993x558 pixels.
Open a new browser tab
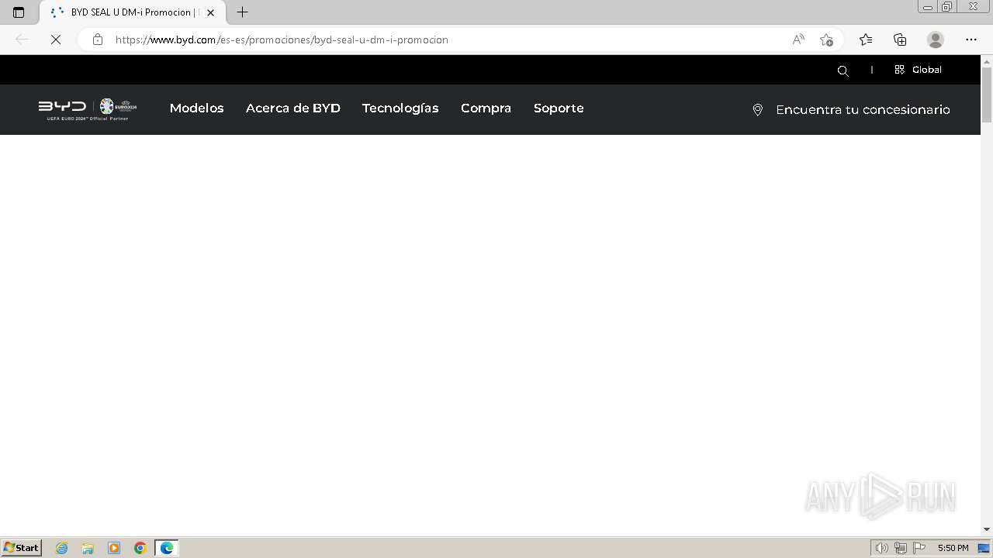[242, 12]
